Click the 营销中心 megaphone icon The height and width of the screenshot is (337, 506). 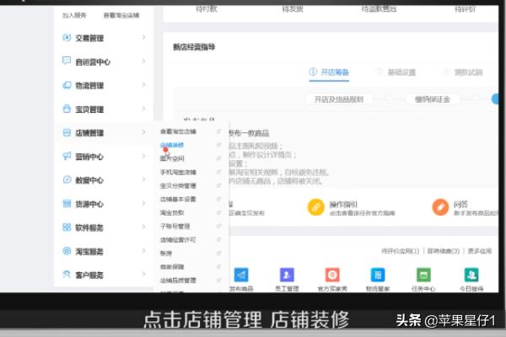click(x=67, y=157)
